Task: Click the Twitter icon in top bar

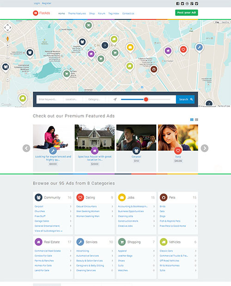Action: 182,3
